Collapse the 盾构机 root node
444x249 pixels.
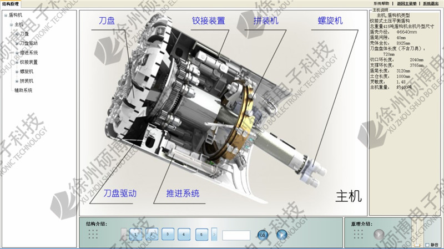coord(6,15)
